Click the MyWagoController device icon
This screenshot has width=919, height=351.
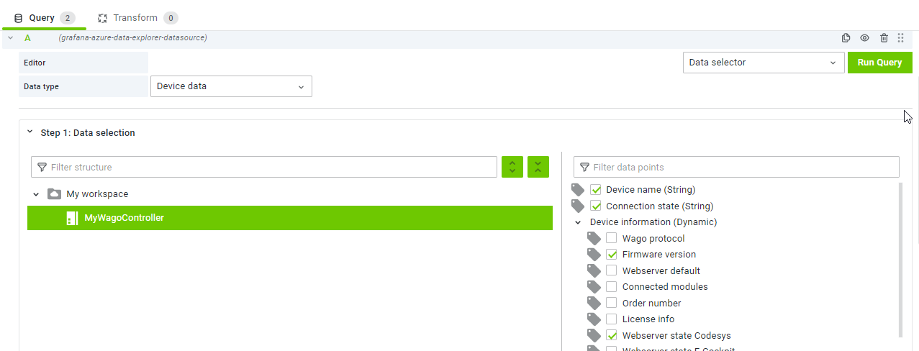[72, 218]
